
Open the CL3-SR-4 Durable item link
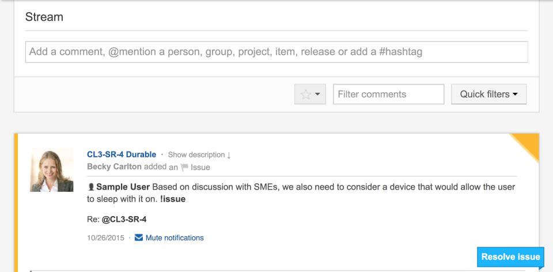(x=122, y=154)
